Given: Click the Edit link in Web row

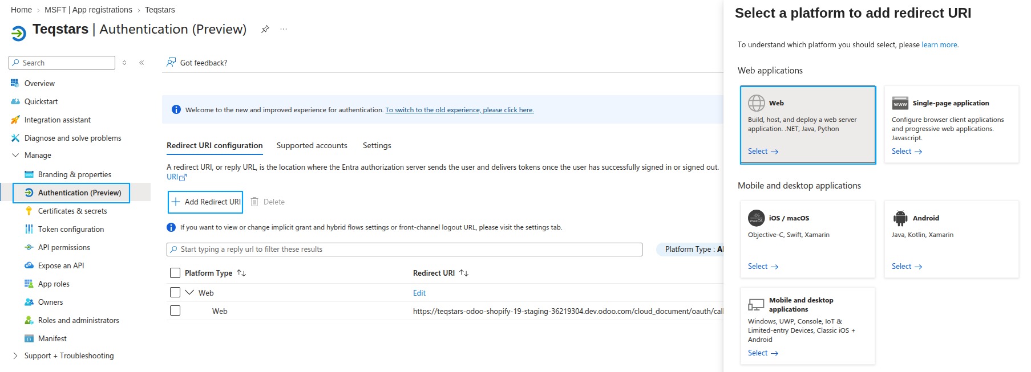Looking at the screenshot, I should (x=419, y=293).
